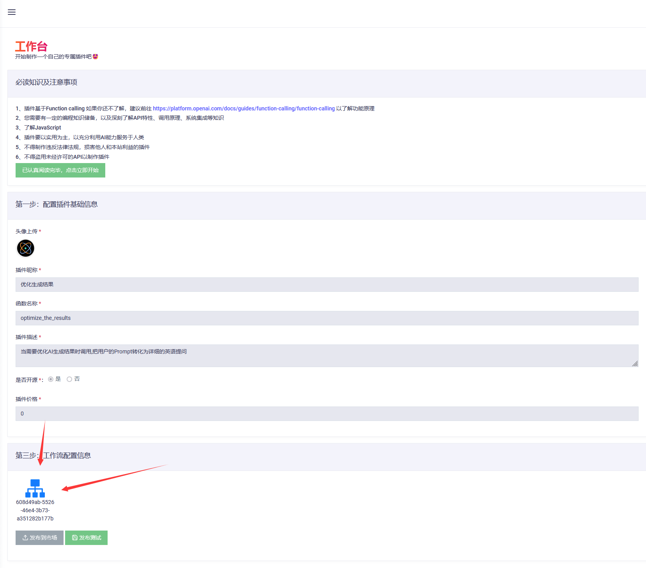Focus the 插件描述 text area
This screenshot has height=568, width=646.
click(327, 355)
